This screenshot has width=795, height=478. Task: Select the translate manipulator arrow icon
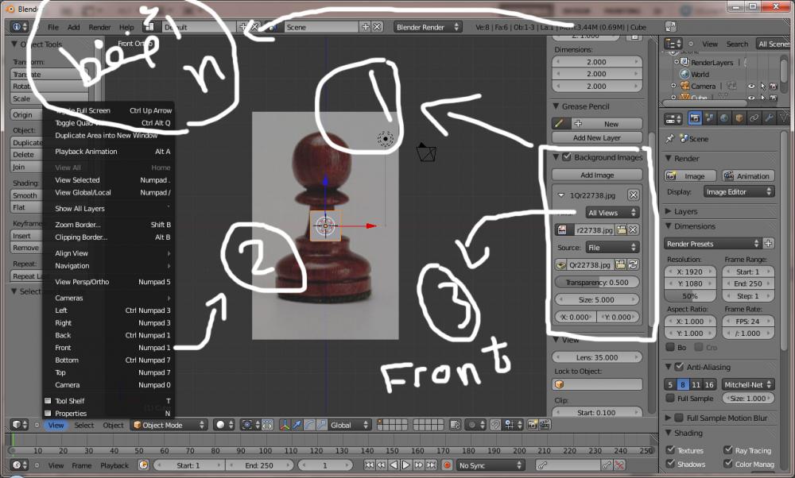(x=297, y=425)
